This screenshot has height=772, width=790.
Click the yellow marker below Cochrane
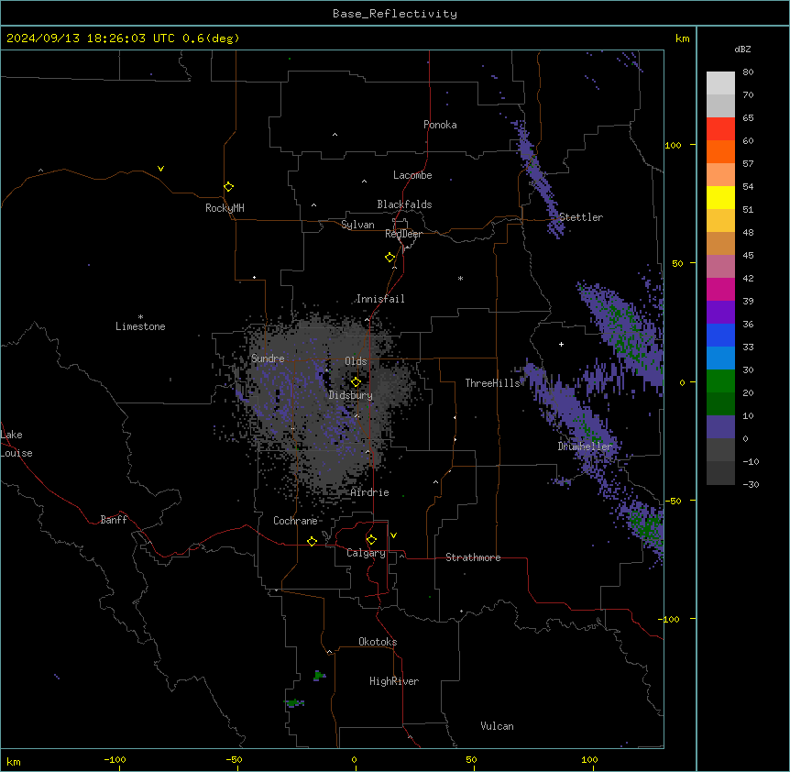point(312,541)
